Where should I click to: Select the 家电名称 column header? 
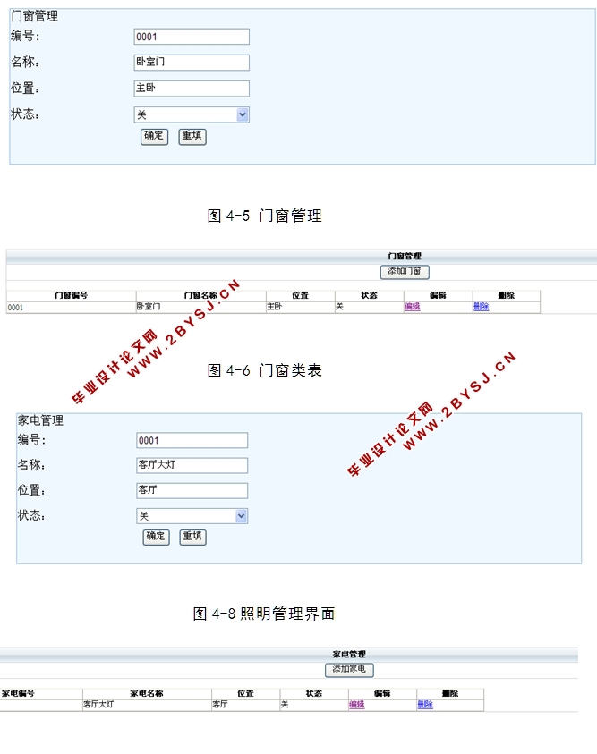coord(147,693)
